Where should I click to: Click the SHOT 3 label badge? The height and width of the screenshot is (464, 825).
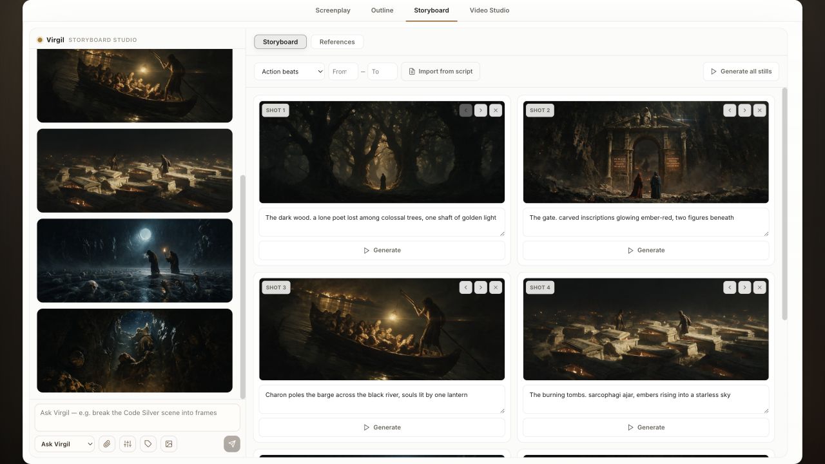276,287
